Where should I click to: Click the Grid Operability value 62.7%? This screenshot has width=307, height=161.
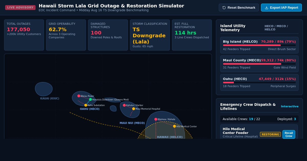click(58, 29)
